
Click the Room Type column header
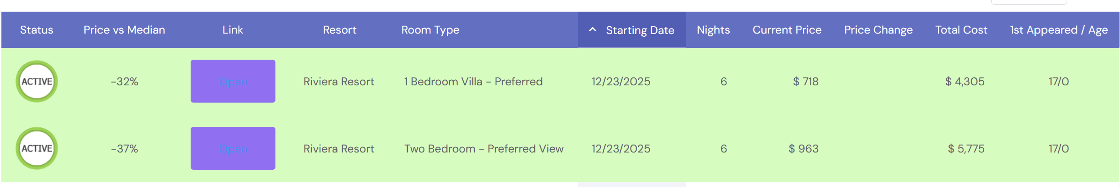pos(430,30)
